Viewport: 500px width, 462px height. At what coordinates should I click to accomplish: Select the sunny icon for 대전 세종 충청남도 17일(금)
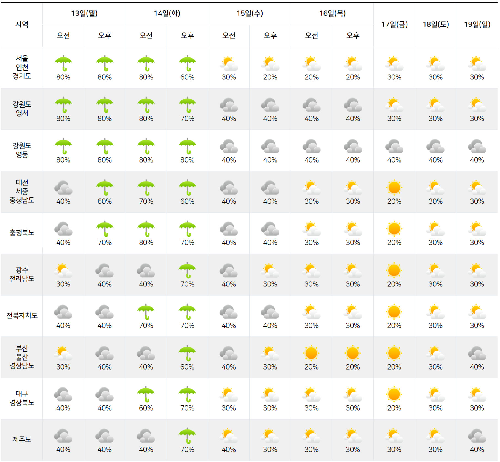[x=394, y=188]
